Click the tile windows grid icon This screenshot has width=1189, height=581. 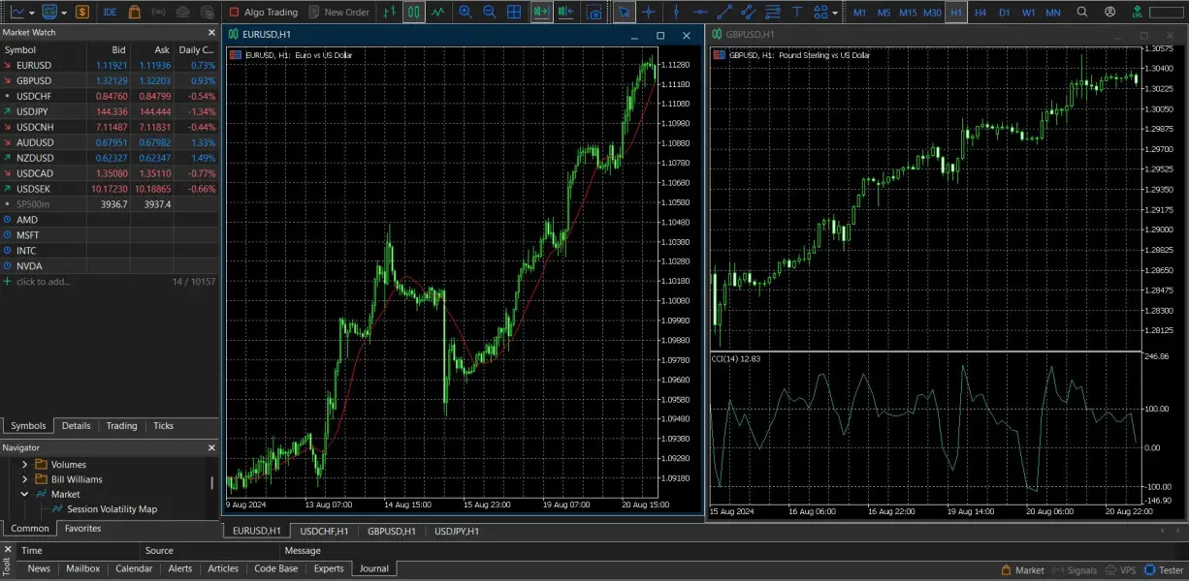pyautogui.click(x=514, y=13)
